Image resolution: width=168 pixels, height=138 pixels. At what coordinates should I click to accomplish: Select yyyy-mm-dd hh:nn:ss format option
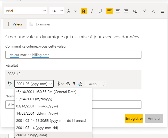tap(53, 121)
